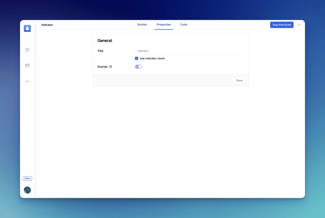Uncheck the Use indicator name checkbox
The image size is (325, 218).
137,58
